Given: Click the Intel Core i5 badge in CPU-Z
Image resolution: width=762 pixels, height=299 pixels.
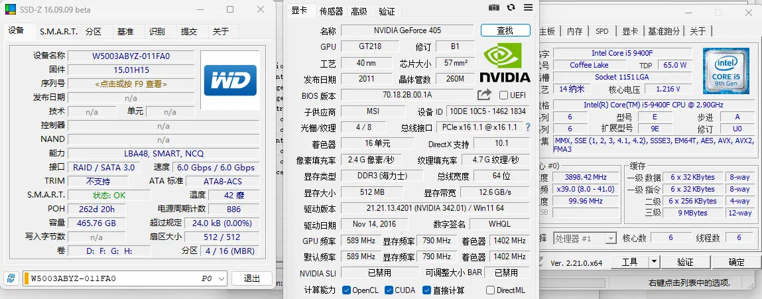Looking at the screenshot, I should (726, 71).
